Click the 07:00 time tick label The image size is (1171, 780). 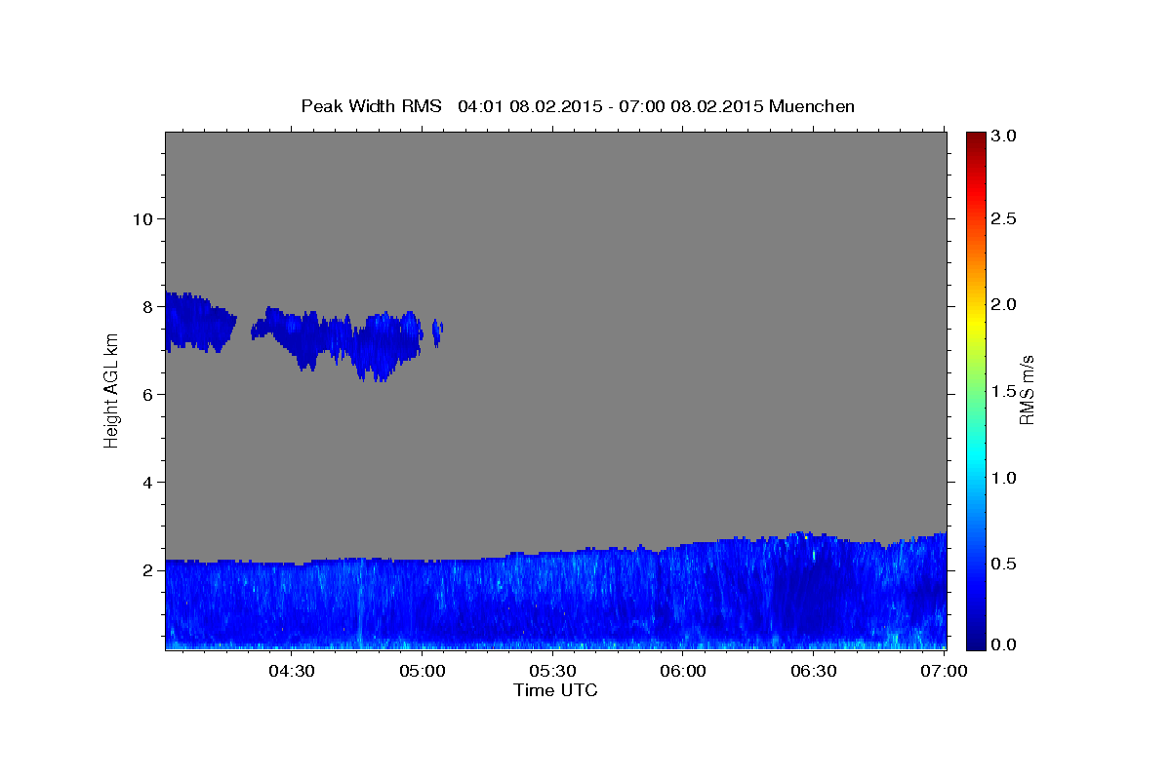[945, 671]
